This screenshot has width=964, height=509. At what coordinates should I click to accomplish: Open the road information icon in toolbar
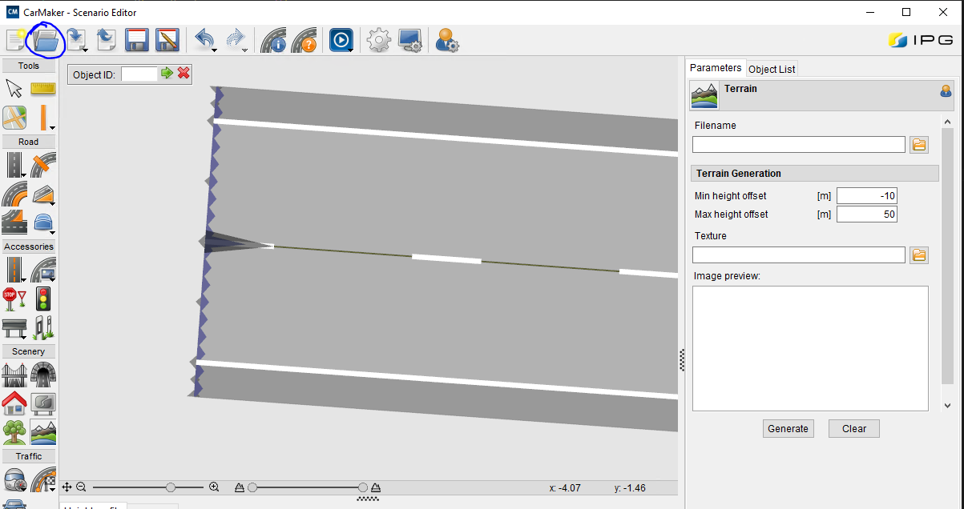(x=273, y=40)
